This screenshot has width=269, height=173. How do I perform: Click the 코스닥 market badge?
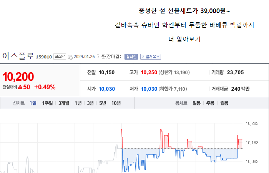[x=60, y=57]
